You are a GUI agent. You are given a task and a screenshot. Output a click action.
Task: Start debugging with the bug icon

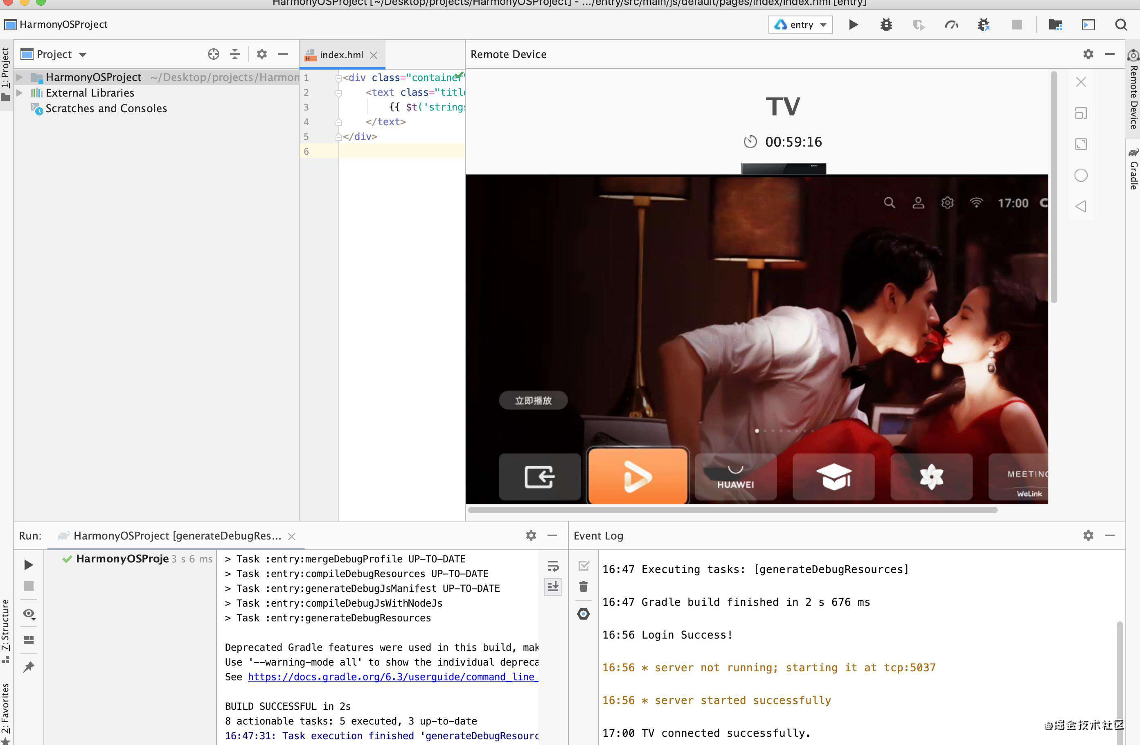(x=885, y=25)
